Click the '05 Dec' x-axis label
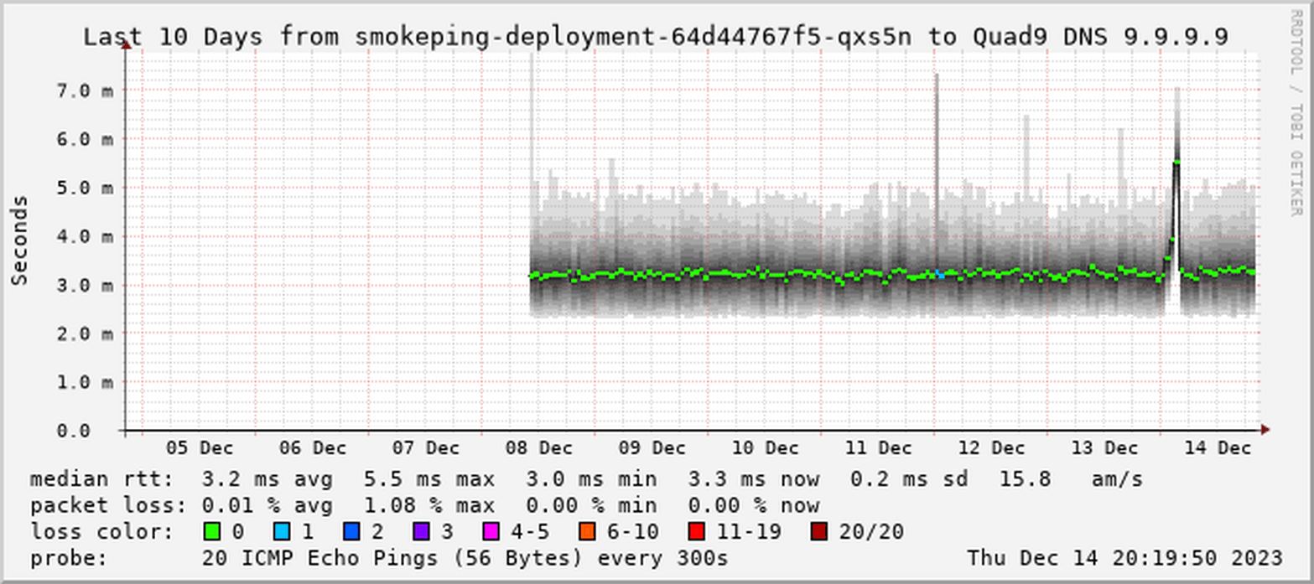1314x584 pixels. [x=199, y=447]
